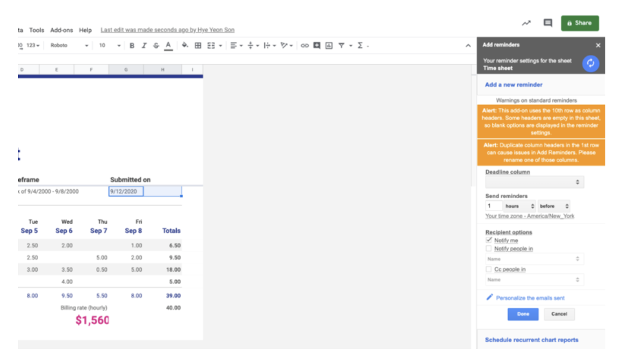Select column H header

(x=163, y=69)
